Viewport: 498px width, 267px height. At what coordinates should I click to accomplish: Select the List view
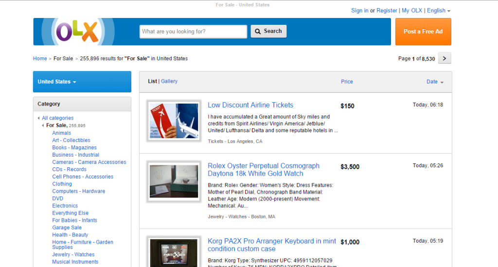point(152,81)
